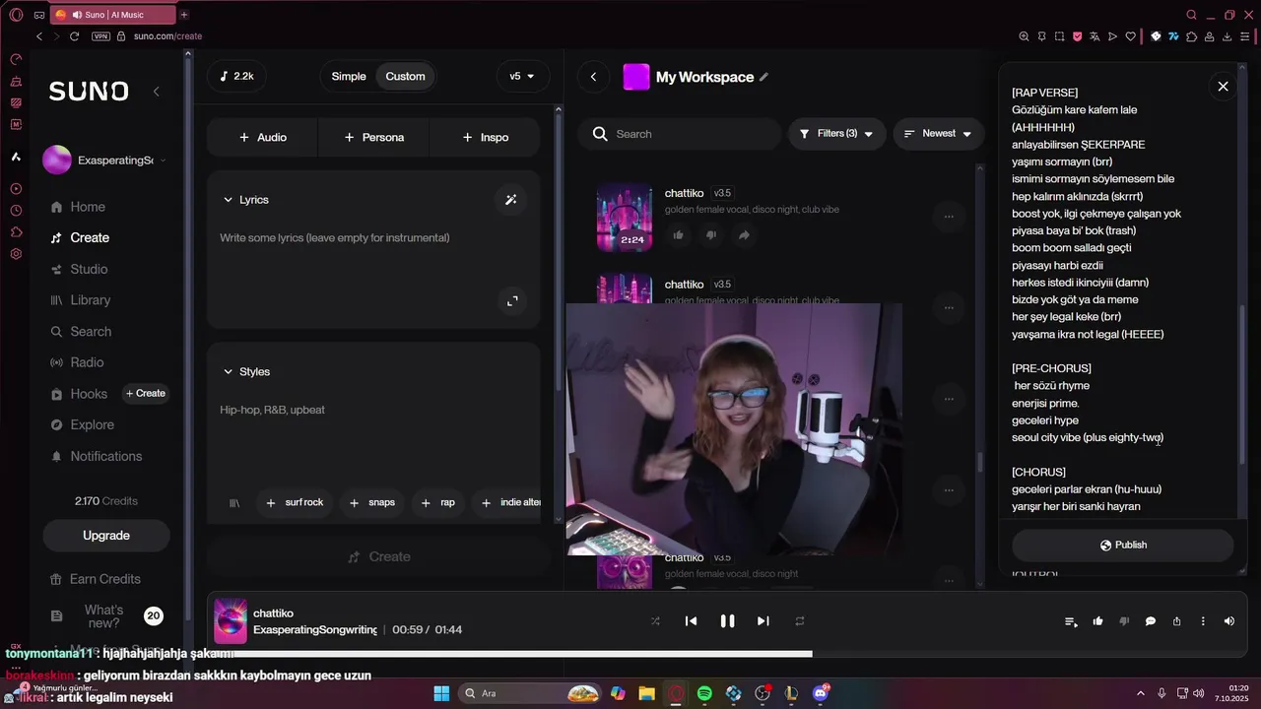
Task: Open the player queue list
Action: click(1071, 621)
